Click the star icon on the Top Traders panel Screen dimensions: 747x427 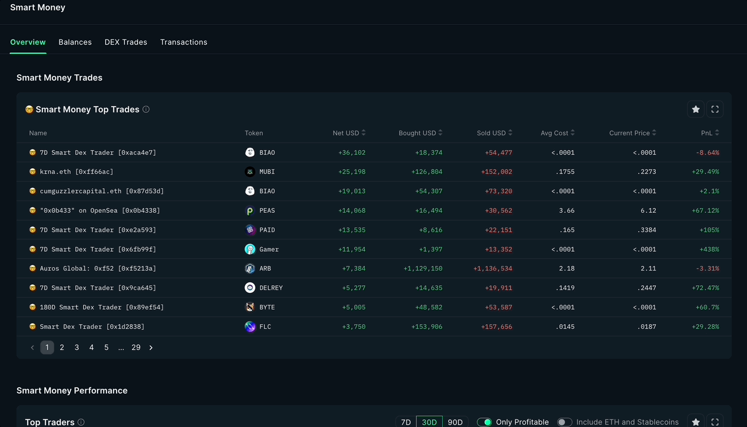click(696, 422)
